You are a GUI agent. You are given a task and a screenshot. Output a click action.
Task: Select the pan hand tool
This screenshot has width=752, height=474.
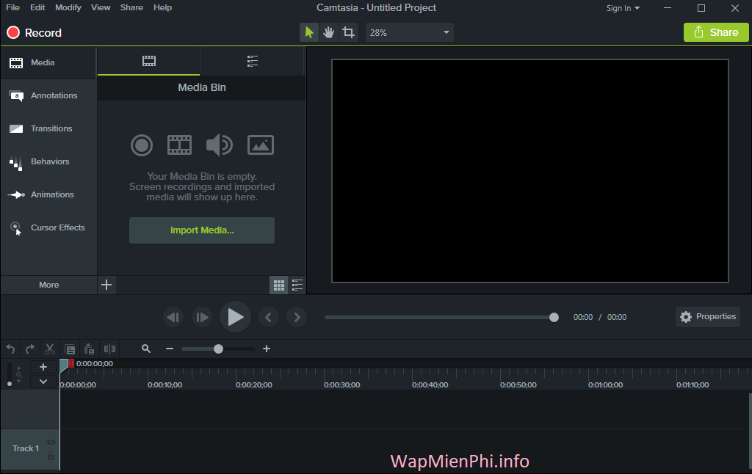328,32
